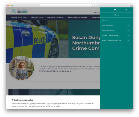The width and height of the screenshot is (139, 117).
Task: Click 'Northumbria PCC Susan Dungworth' quote attribution
Action: point(55,71)
